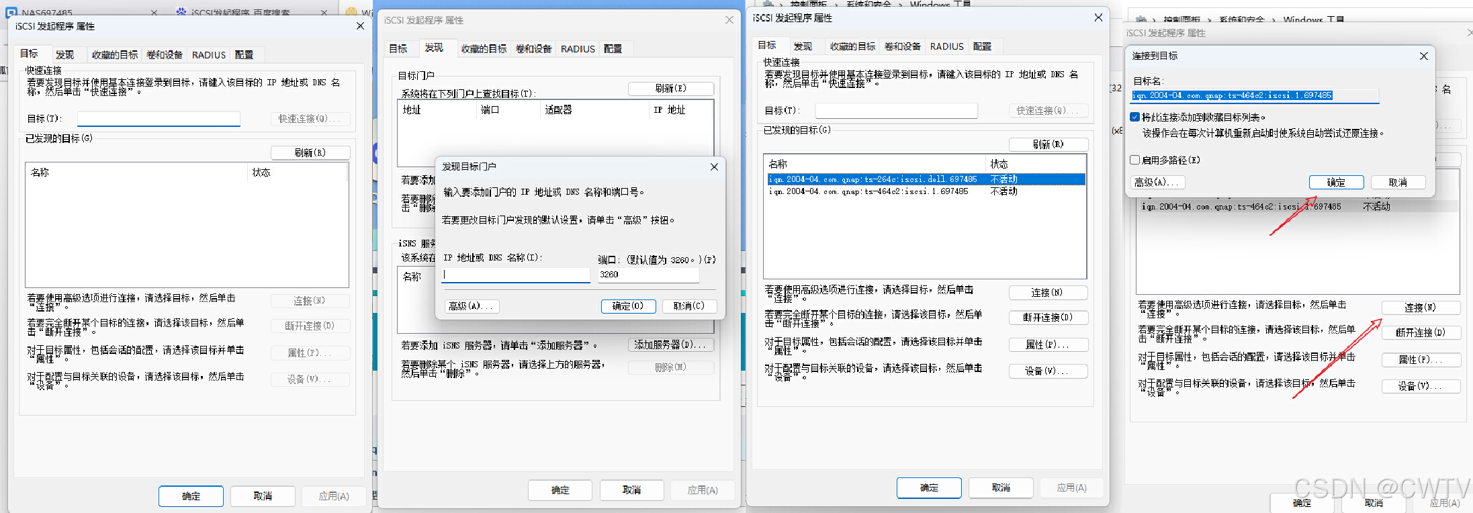Click focused 确定 in the empty-list window
The image size is (1473, 513).
tap(191, 496)
